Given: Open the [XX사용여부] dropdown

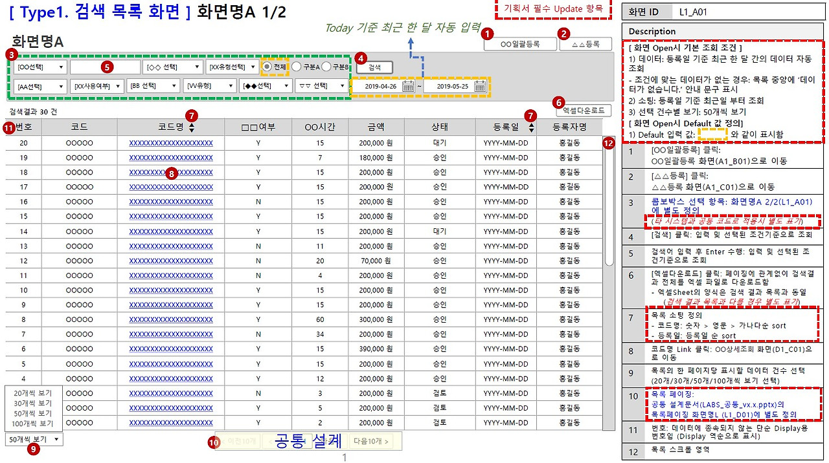Looking at the screenshot, I should (x=97, y=86).
